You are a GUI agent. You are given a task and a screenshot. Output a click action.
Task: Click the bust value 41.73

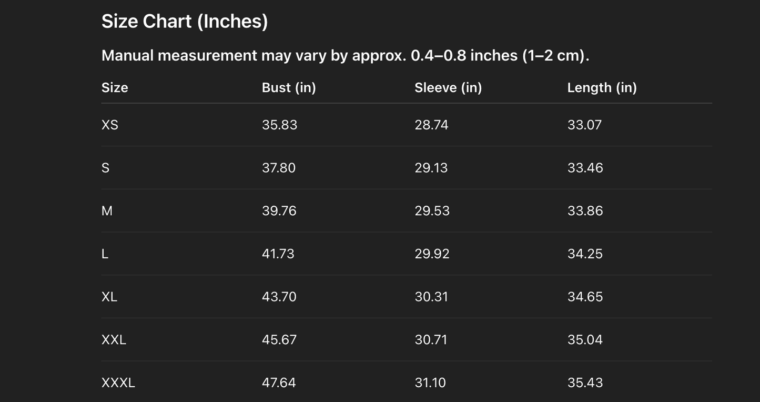pos(278,254)
